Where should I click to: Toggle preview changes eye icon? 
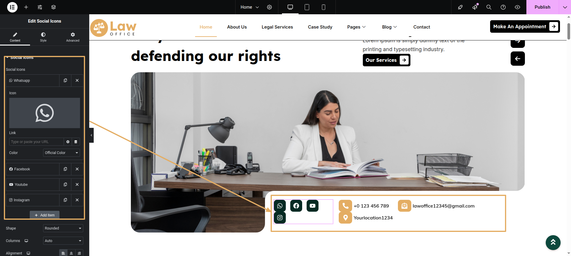517,7
